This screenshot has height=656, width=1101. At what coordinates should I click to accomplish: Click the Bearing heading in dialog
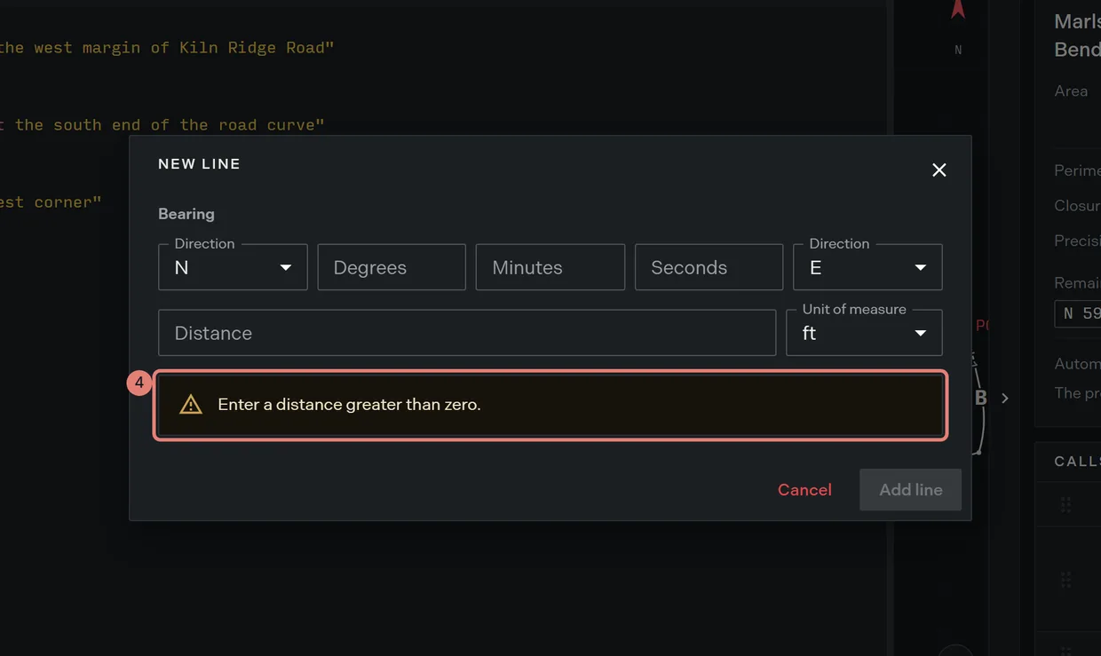(186, 214)
